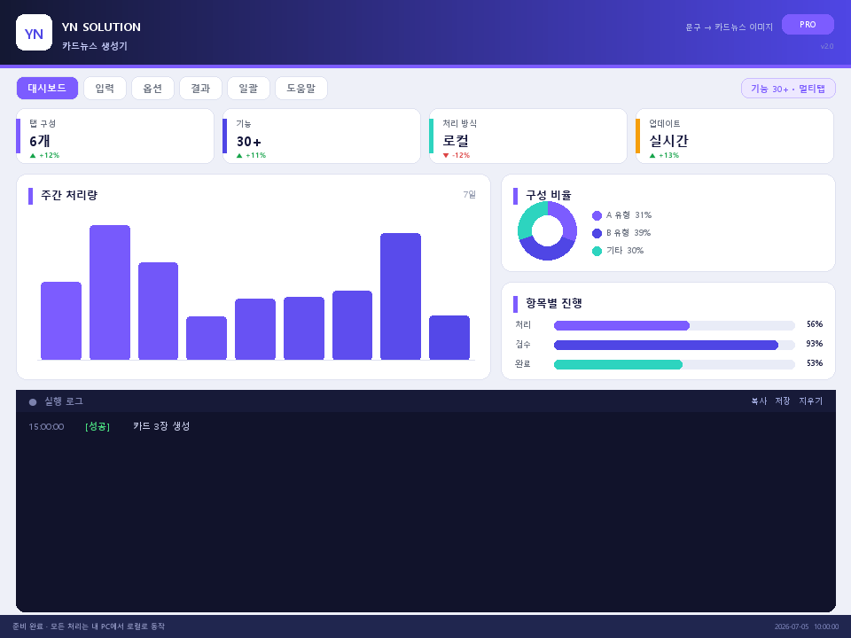The height and width of the screenshot is (638, 851).
Task: Open the 대시보드 tab
Action: pos(47,88)
